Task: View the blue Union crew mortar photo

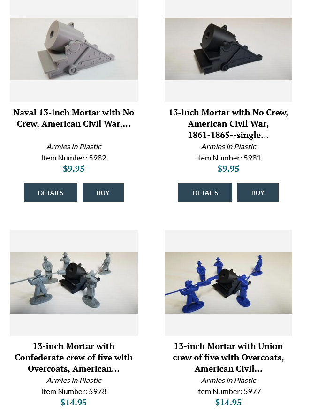Action: pos(228,283)
